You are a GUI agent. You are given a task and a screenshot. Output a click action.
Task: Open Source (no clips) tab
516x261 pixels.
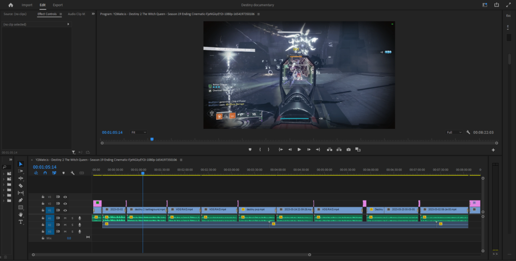15,14
